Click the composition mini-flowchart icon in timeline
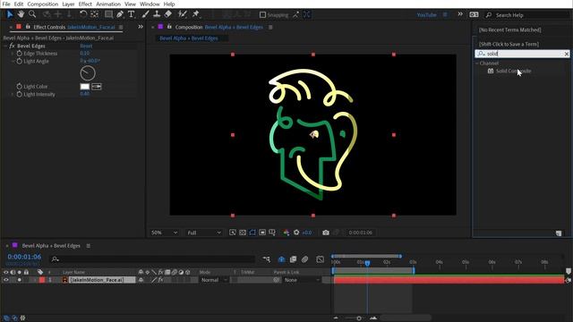Image resolution: width=573 pixels, height=322 pixels. click(267, 259)
